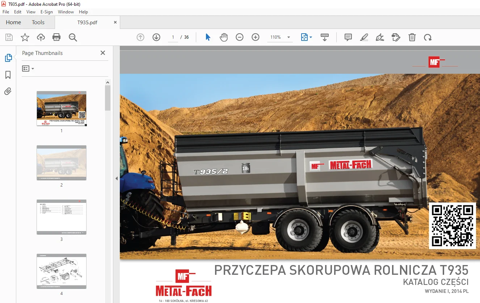Screen dimensions: 480x303
Task: Open thumbnail options dropdown menu
Action: coord(28,68)
